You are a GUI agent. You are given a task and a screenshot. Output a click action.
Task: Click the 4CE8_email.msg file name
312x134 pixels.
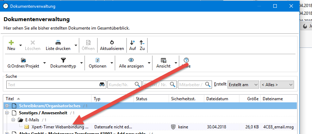pos(279,127)
